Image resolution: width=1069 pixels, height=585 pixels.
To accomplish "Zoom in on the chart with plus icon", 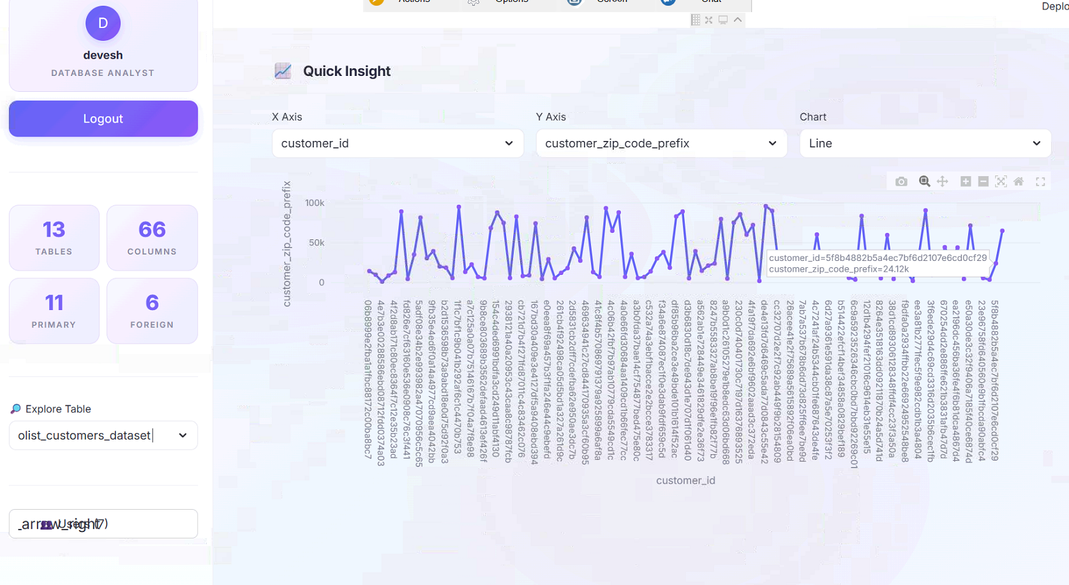I will (966, 182).
